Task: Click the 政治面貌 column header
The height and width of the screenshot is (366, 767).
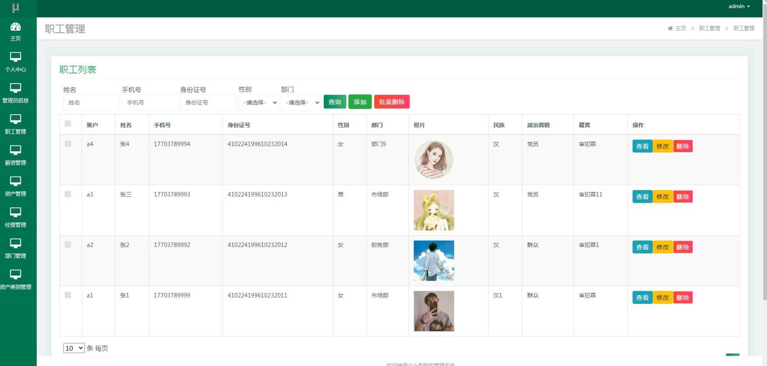Action: 538,125
